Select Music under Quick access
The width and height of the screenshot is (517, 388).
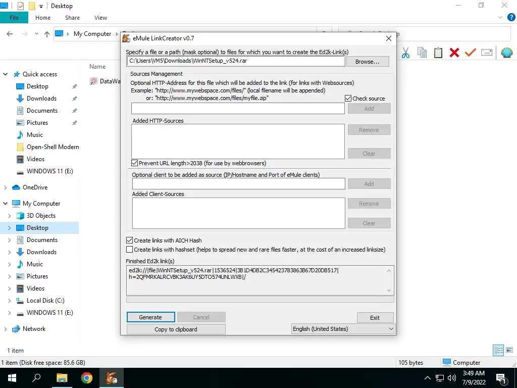[x=35, y=134]
